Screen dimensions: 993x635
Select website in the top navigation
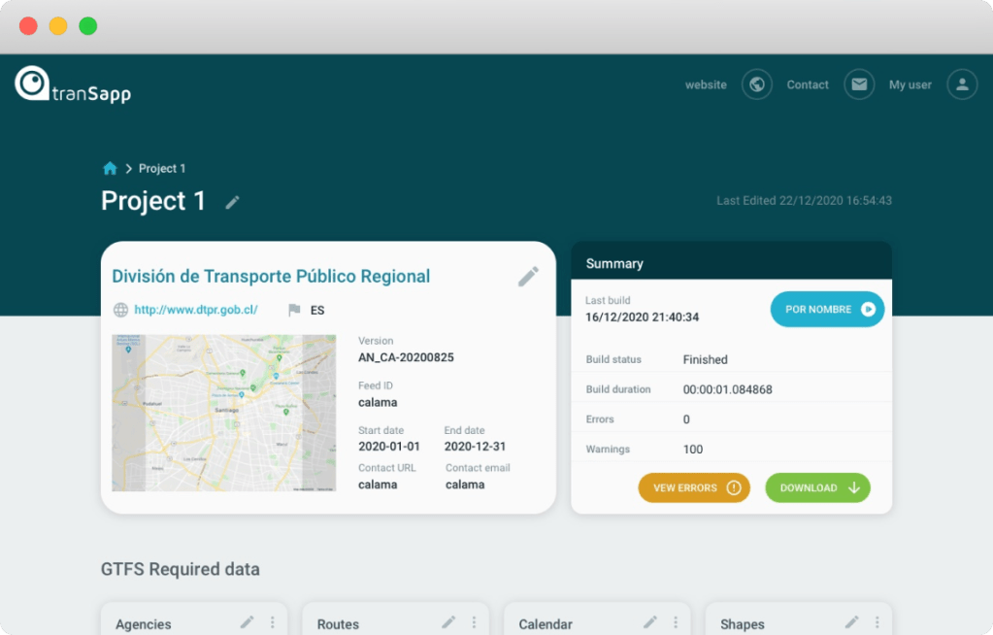[x=706, y=84]
